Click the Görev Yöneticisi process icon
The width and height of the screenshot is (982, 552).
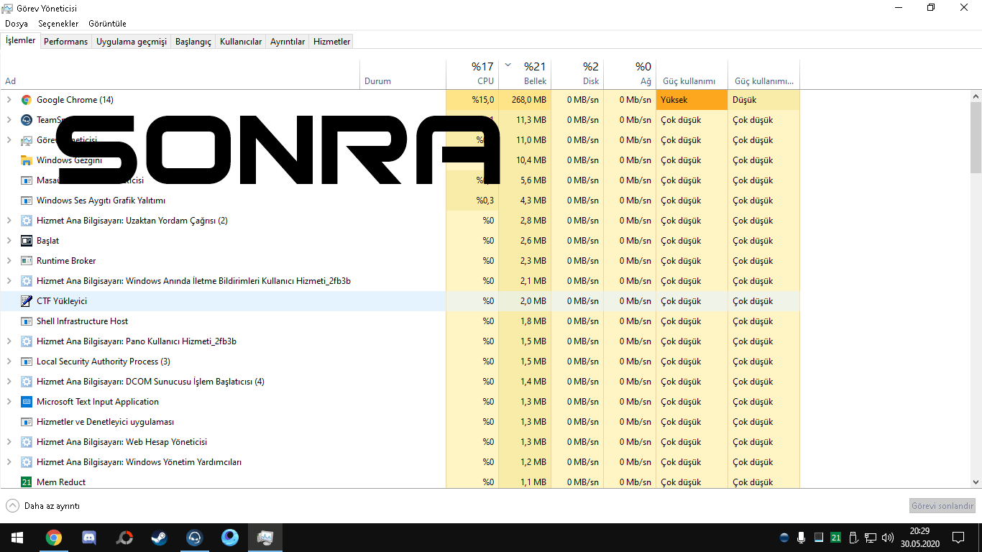27,140
